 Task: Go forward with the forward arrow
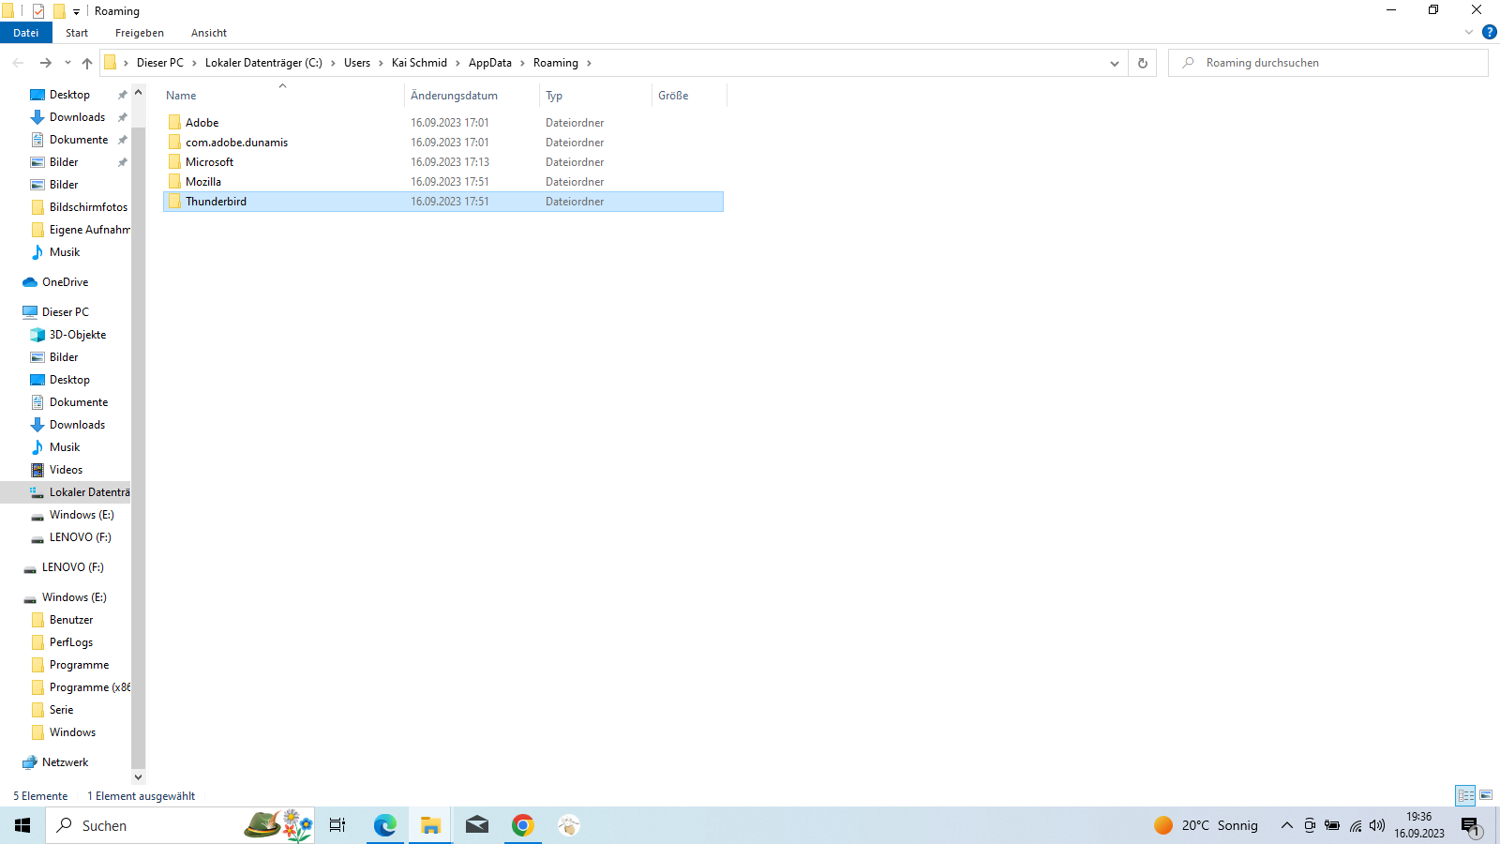pyautogui.click(x=45, y=63)
